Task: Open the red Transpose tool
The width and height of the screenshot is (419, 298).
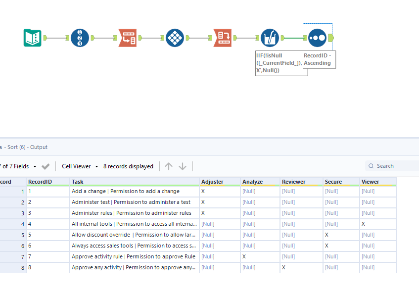Action: tap(128, 38)
